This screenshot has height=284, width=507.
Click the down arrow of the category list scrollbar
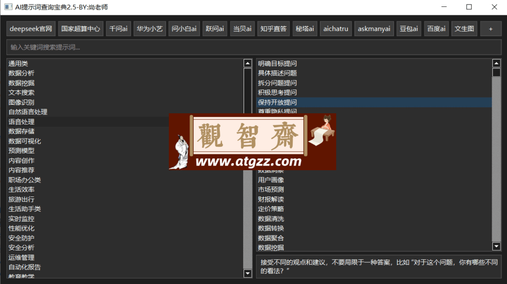(248, 273)
